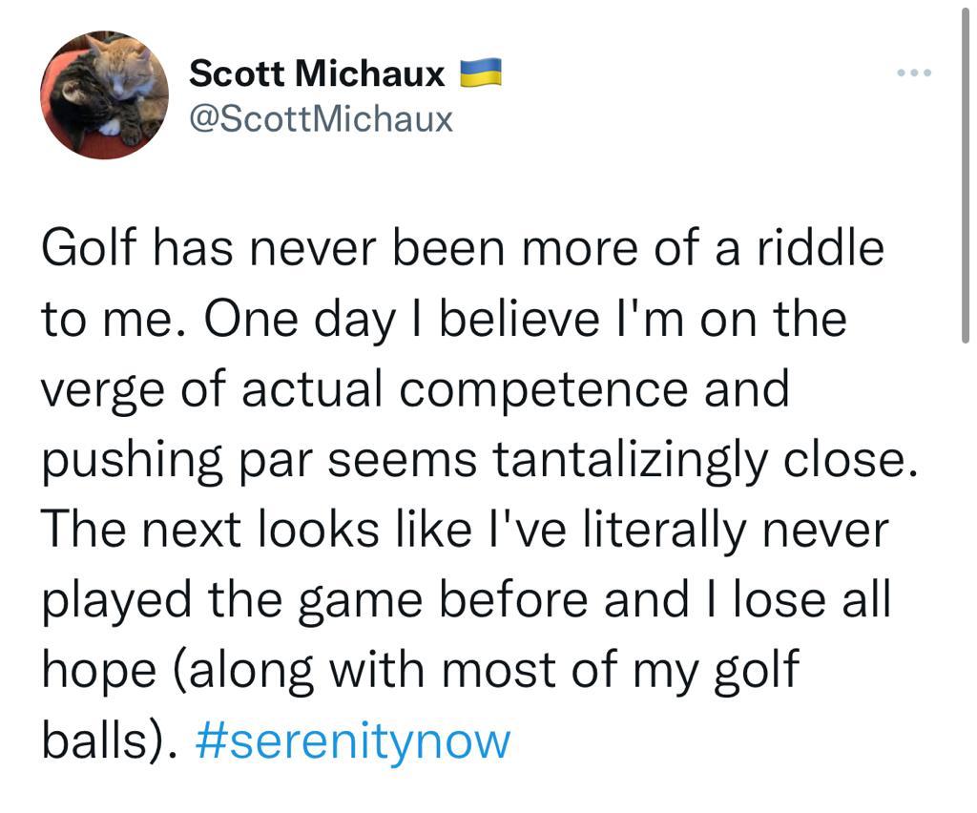This screenshot has width=977, height=813.
Task: Click the Ukraine flag emoji beside the name
Action: pos(481,73)
